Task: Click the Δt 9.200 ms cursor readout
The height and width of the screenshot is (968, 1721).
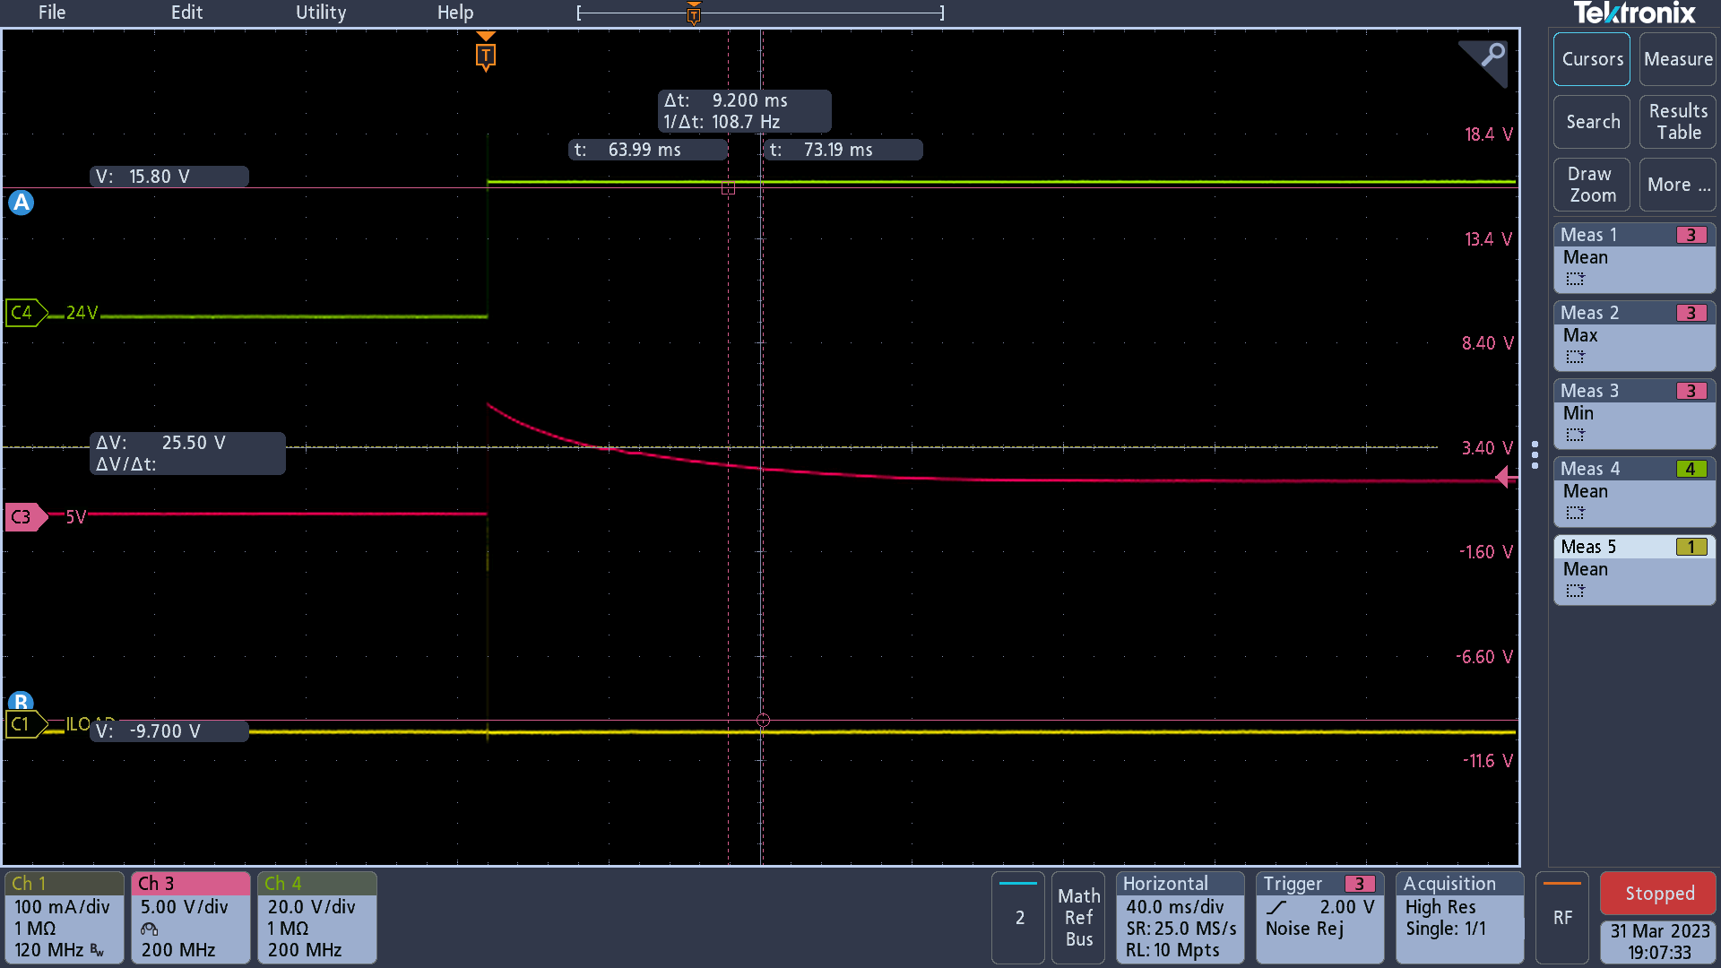Action: coord(744,111)
